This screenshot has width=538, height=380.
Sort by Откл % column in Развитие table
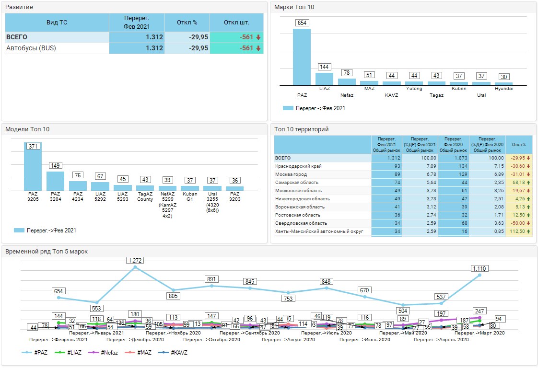click(x=187, y=23)
